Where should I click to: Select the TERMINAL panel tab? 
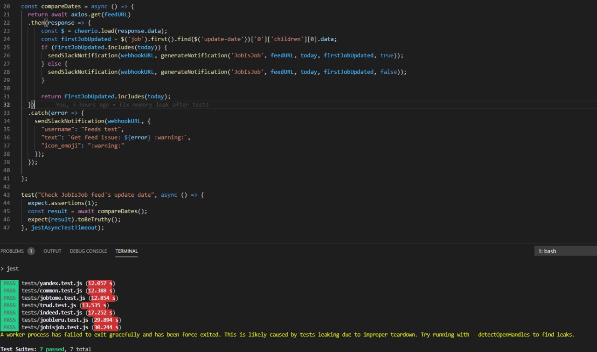click(x=126, y=251)
